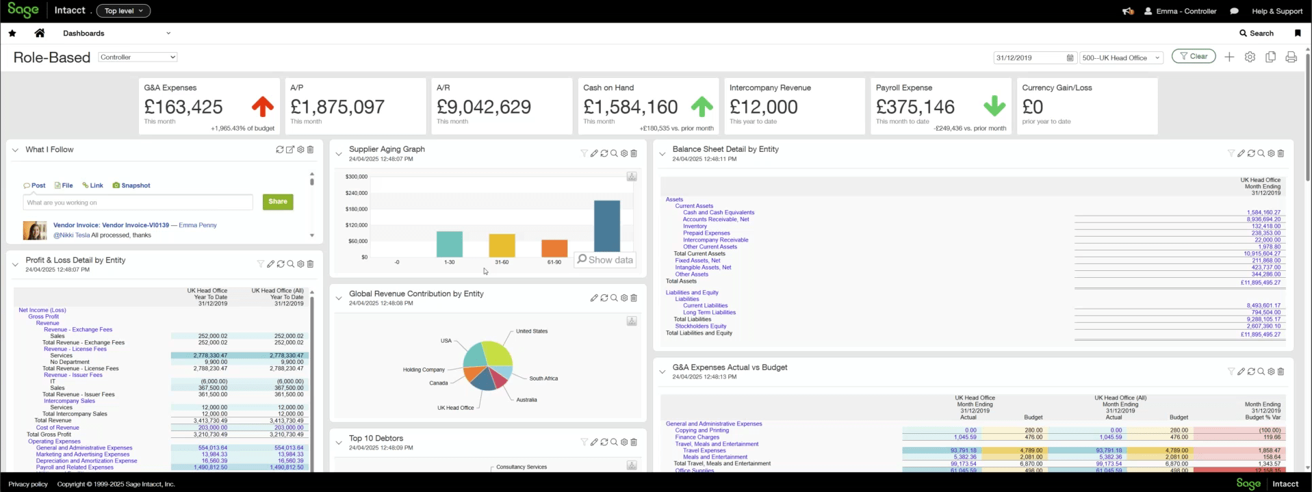The height and width of the screenshot is (492, 1312).
Task: Filter the G&A Expenses Actual vs Budget panel
Action: [1231, 372]
